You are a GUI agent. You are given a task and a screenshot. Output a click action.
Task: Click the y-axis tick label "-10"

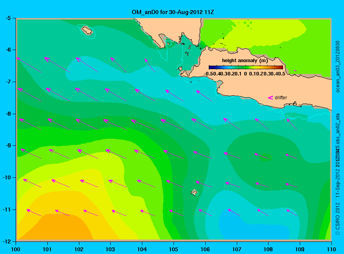pyautogui.click(x=7, y=177)
